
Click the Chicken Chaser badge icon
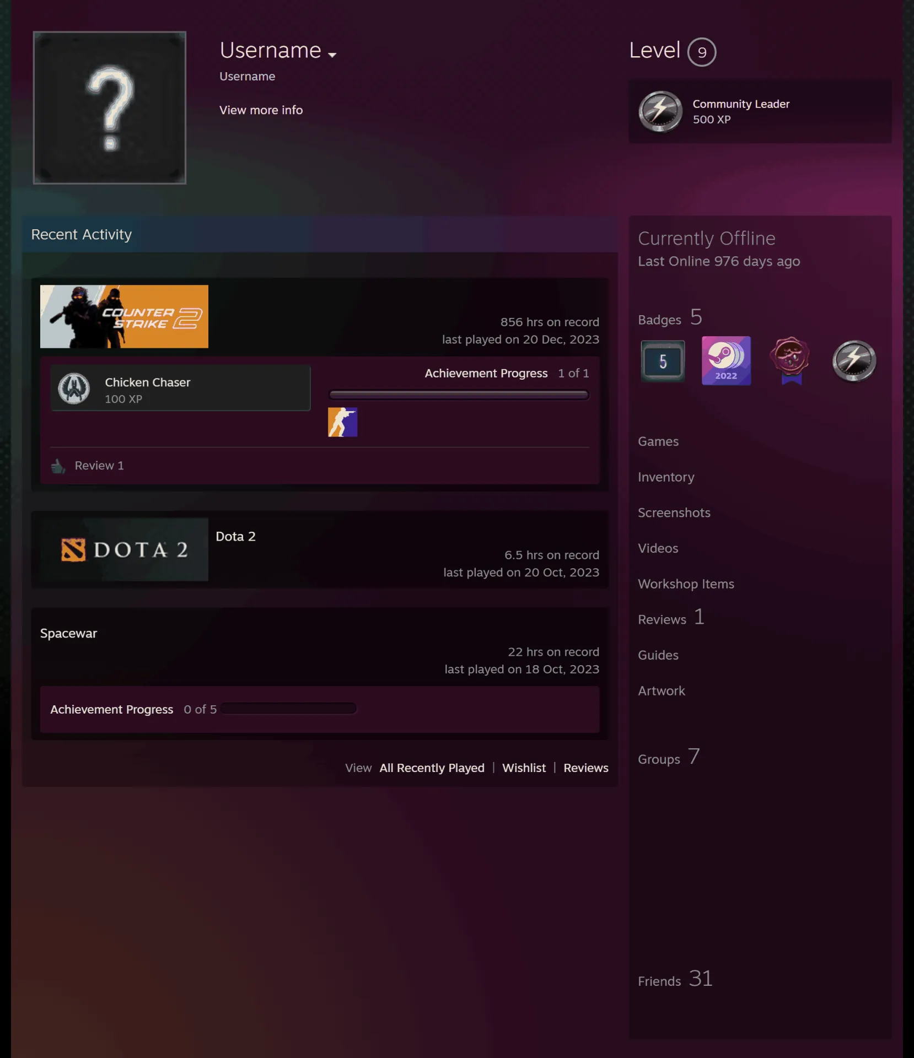click(74, 388)
